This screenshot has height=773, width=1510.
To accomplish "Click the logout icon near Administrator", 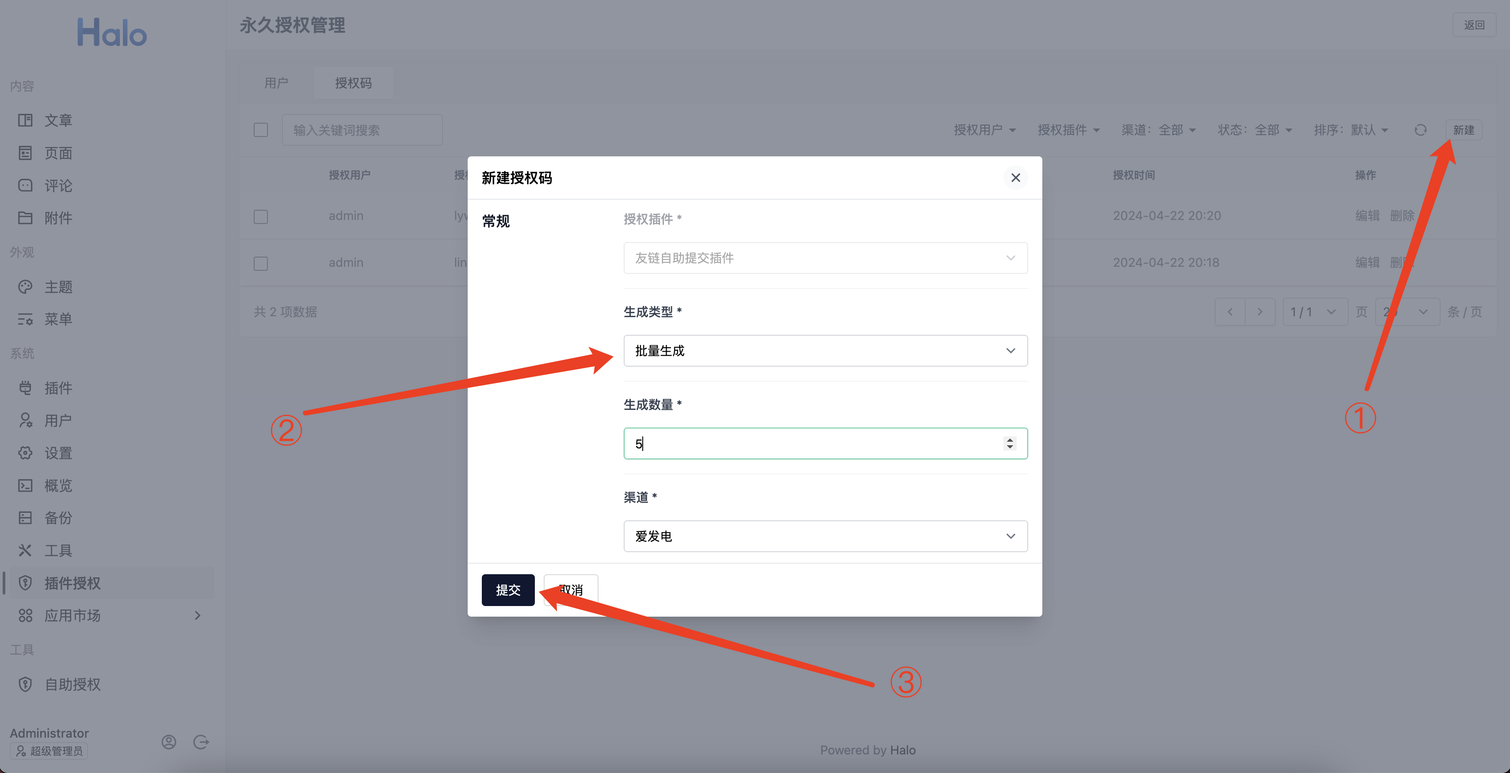I will (x=201, y=742).
